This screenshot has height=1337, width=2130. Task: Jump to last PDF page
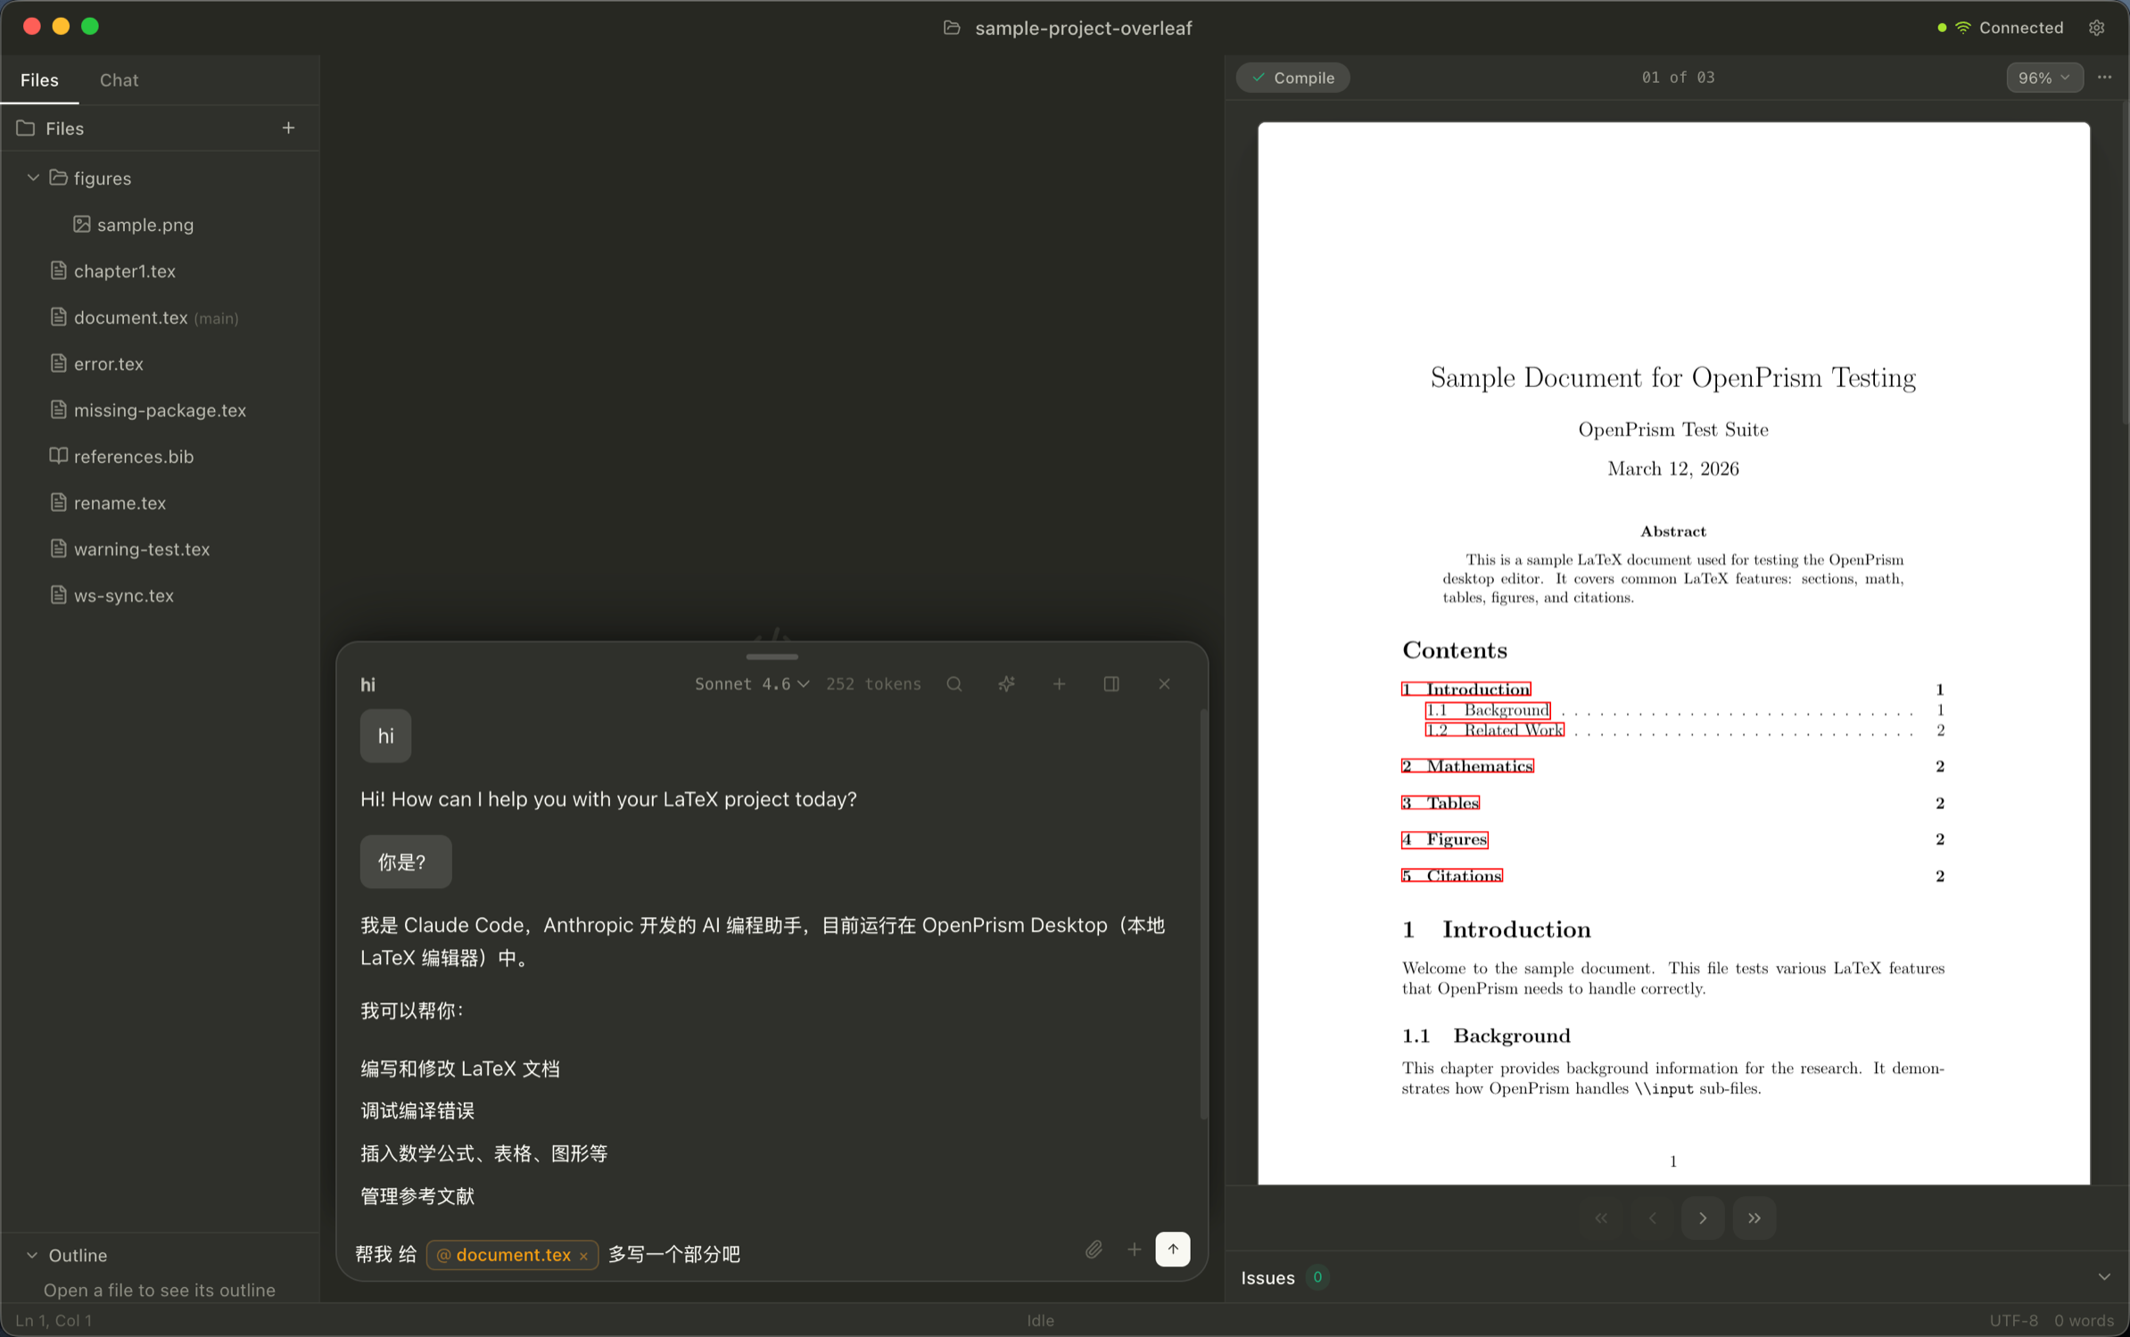tap(1754, 1217)
